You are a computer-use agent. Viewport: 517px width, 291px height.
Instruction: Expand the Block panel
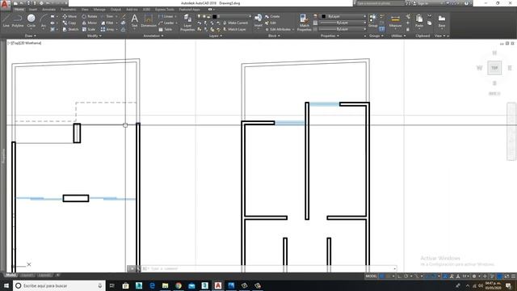tap(274, 36)
